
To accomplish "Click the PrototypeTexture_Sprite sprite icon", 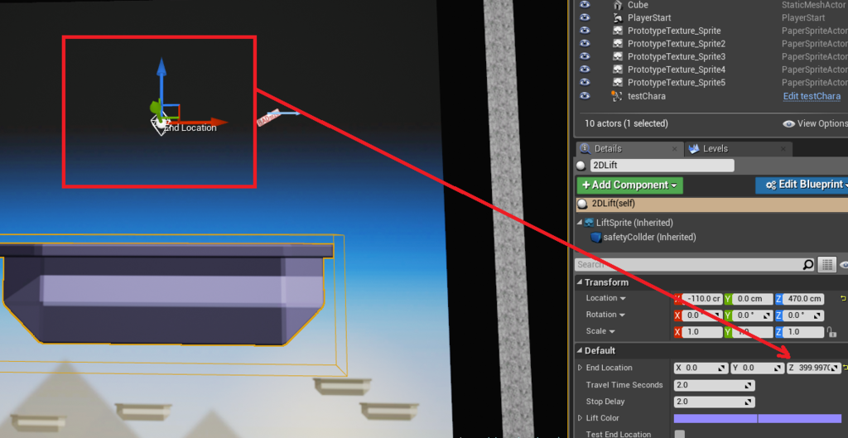I will click(x=617, y=31).
